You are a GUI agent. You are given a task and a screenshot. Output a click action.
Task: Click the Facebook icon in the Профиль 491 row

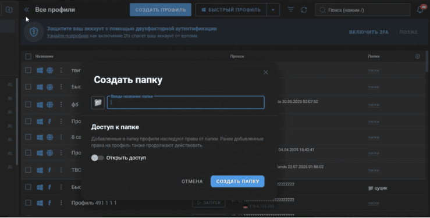click(x=49, y=203)
